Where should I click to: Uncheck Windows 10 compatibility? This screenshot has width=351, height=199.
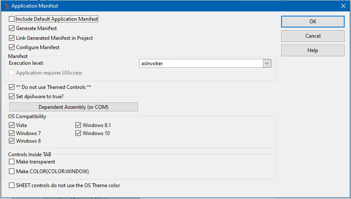click(78, 133)
